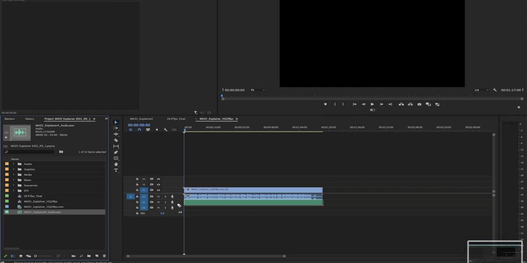Click the Comparison View button
The image size is (527, 263).
(428, 104)
